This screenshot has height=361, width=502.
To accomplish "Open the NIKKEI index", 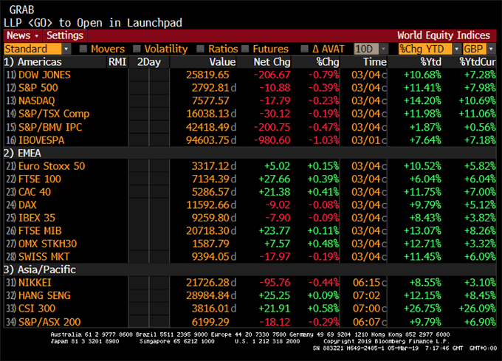I will tap(35, 283).
